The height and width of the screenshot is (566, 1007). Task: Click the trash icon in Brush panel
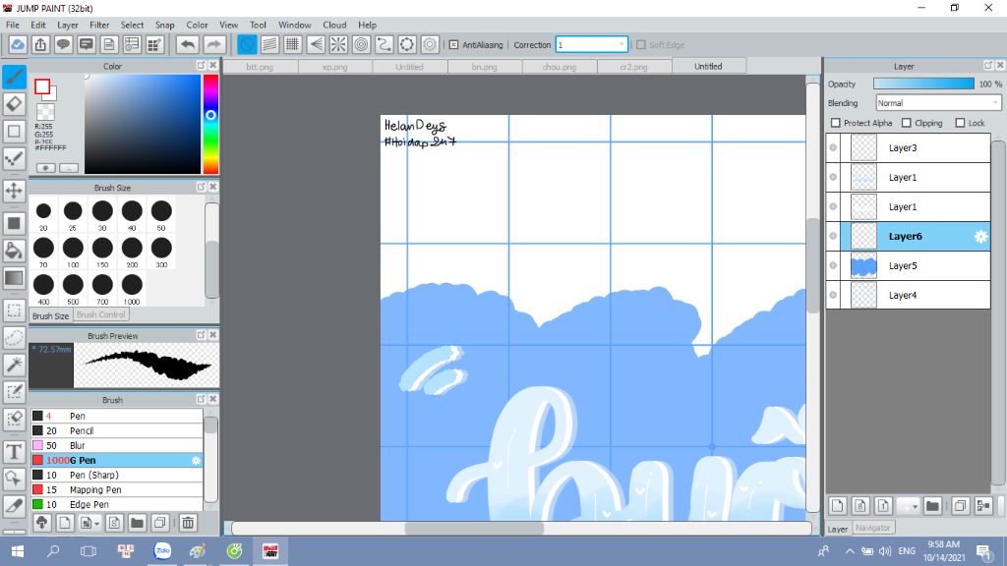(x=188, y=523)
